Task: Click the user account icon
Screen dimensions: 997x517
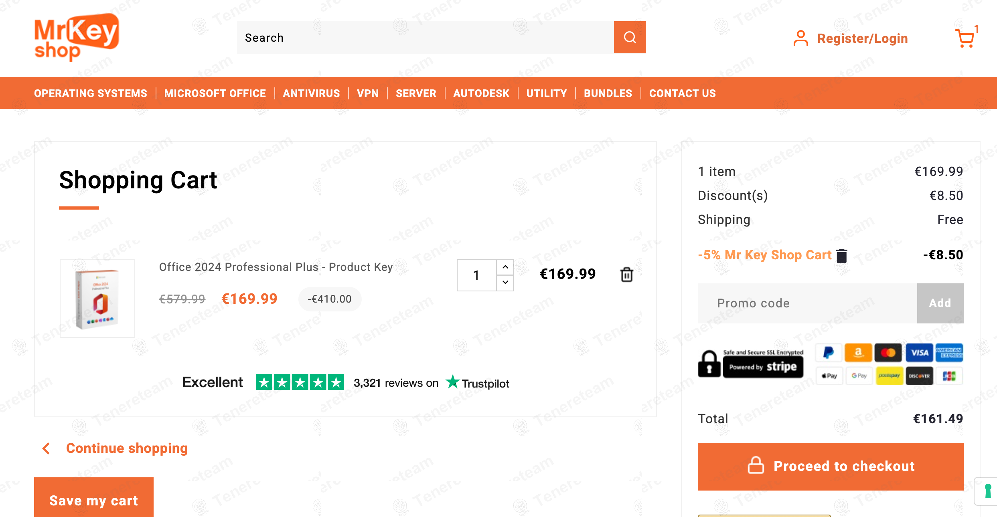Action: coord(800,38)
